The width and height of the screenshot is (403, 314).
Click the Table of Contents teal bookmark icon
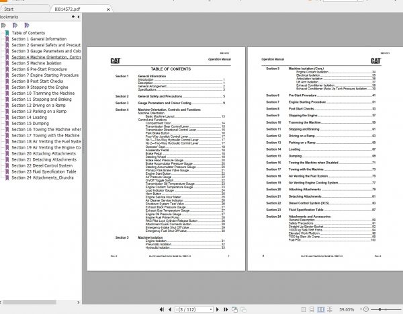pos(7,33)
